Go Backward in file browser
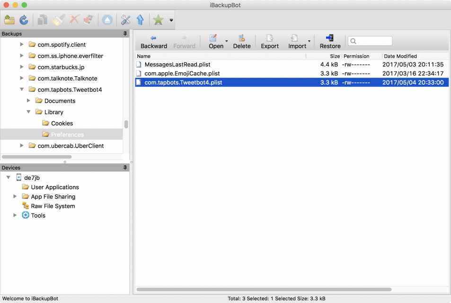The height and width of the screenshot is (303, 451). click(154, 42)
